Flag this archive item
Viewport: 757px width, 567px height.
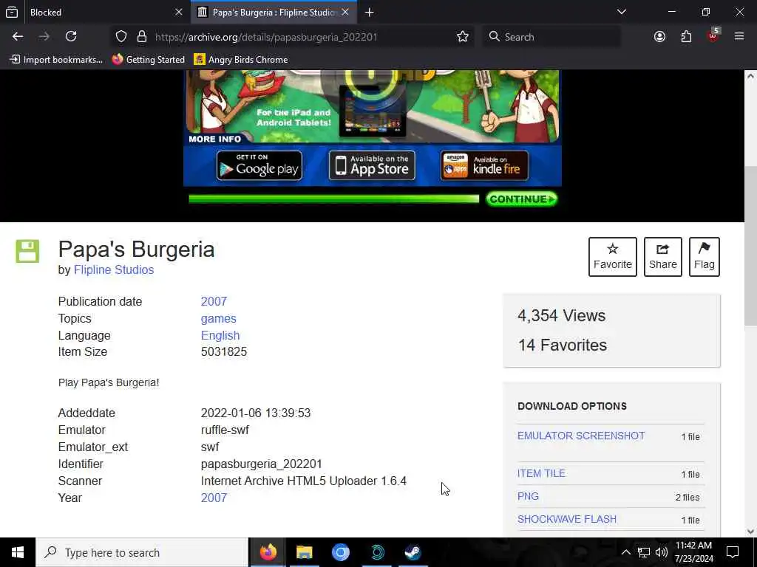705,256
